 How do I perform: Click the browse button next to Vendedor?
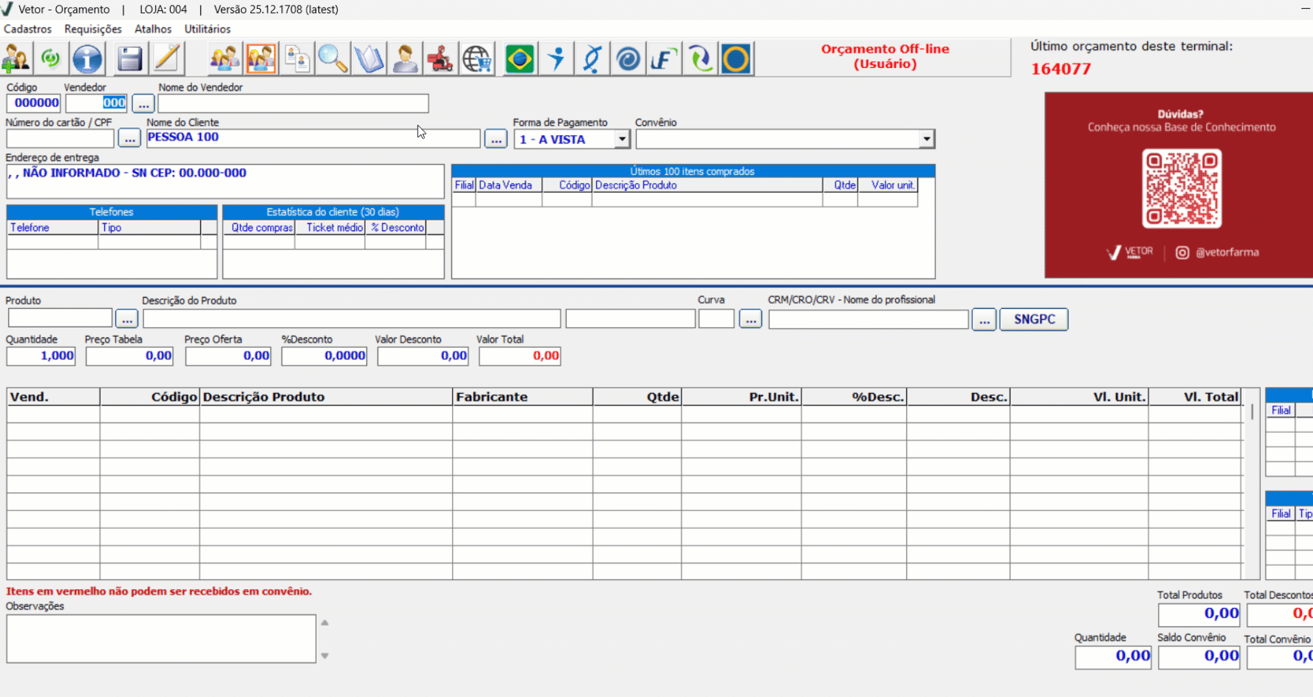(143, 104)
